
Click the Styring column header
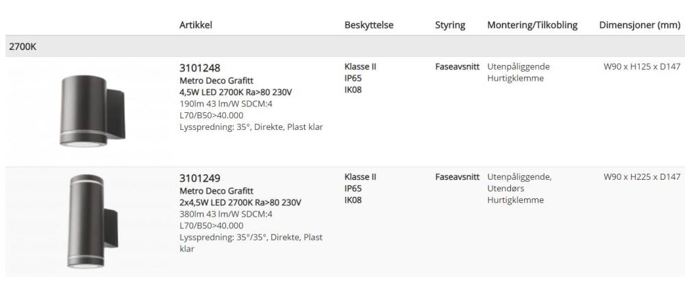pos(450,25)
